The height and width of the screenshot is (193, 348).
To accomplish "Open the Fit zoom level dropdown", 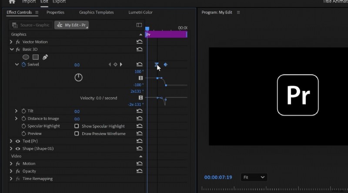I will pyautogui.click(x=254, y=177).
